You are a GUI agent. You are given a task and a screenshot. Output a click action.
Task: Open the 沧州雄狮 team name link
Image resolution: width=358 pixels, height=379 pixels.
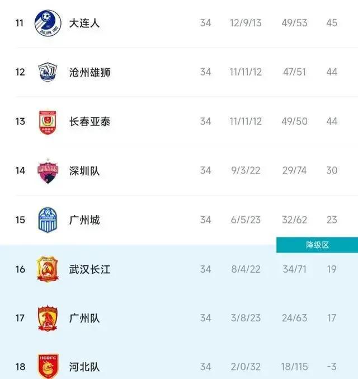89,72
